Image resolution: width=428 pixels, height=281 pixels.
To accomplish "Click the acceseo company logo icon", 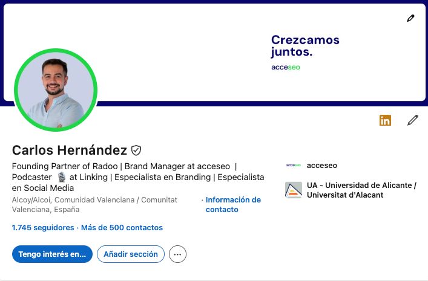I will pyautogui.click(x=294, y=165).
